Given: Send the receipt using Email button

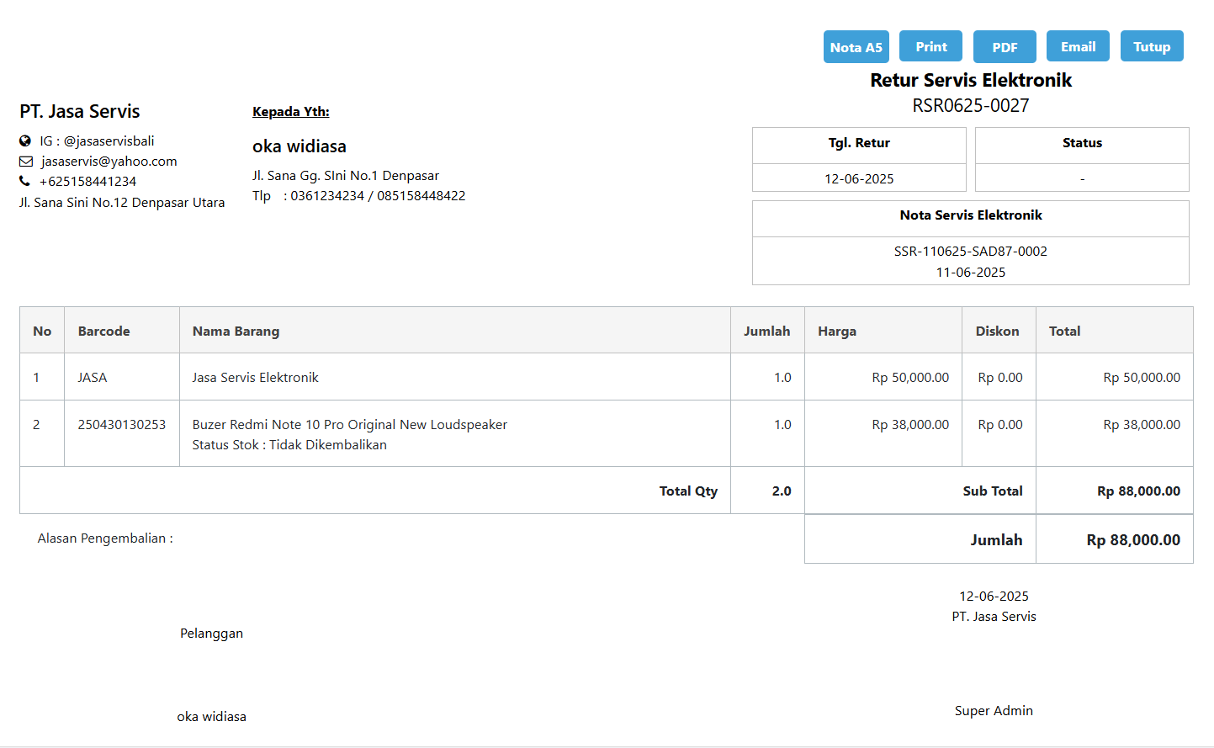Looking at the screenshot, I should [1077, 46].
